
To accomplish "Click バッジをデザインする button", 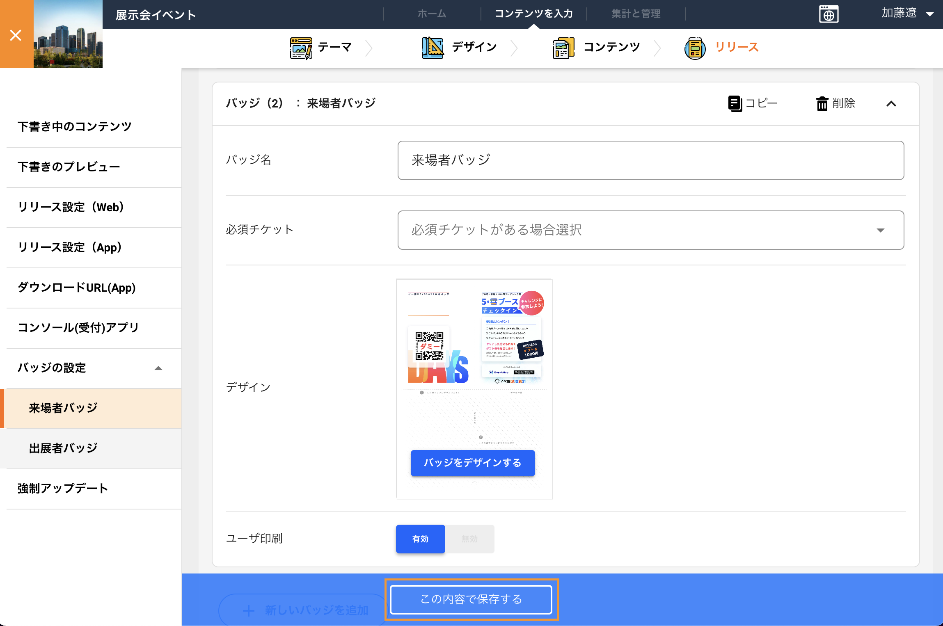I will 473,463.
